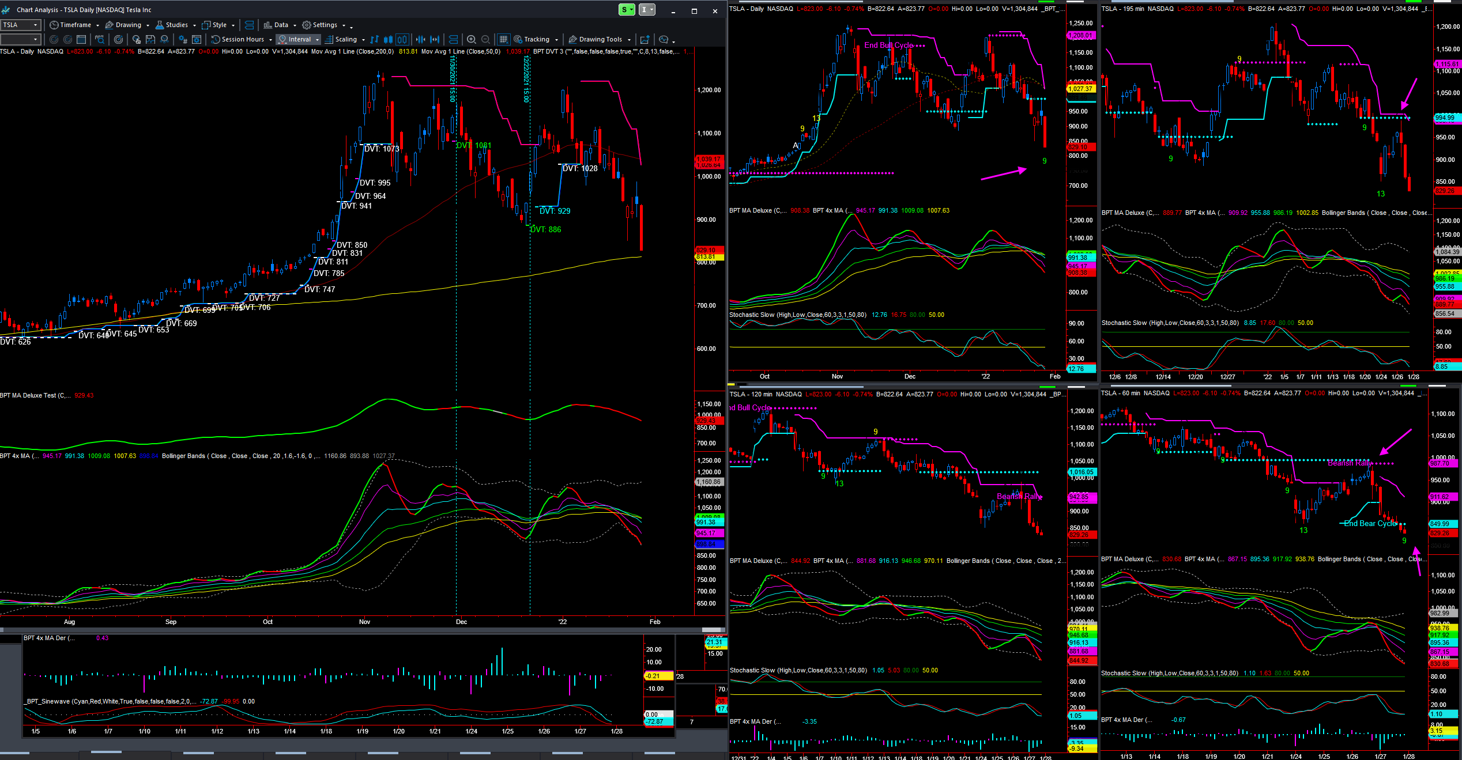Click the clock icon beside Timeframe

(x=54, y=25)
